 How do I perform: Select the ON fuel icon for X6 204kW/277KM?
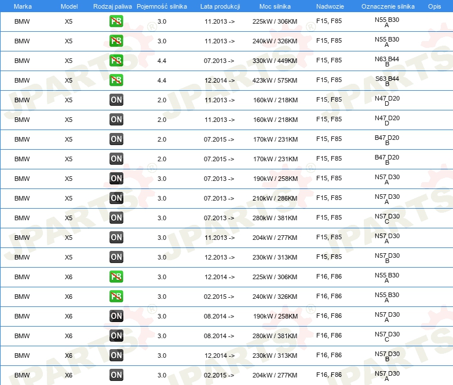(116, 375)
